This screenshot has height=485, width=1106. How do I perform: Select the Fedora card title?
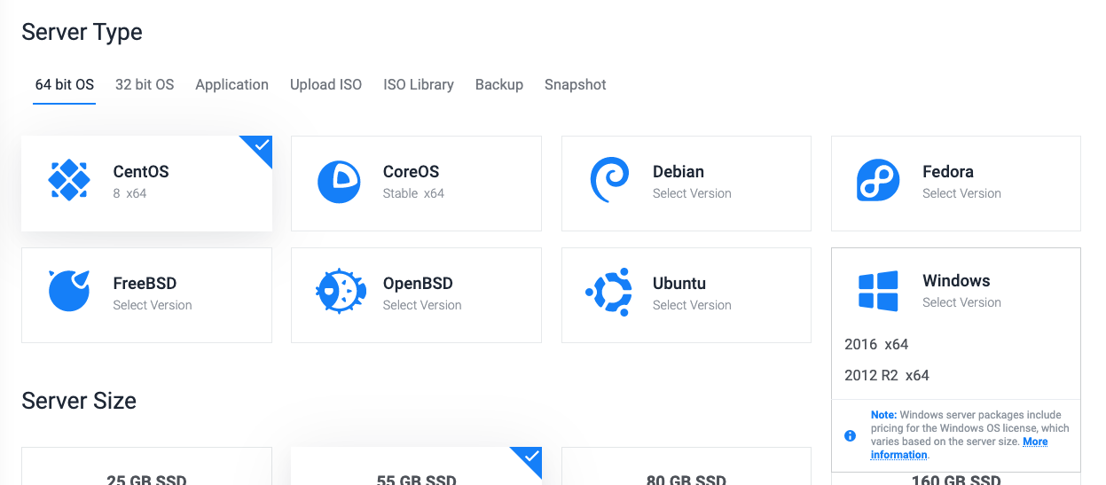tap(948, 172)
